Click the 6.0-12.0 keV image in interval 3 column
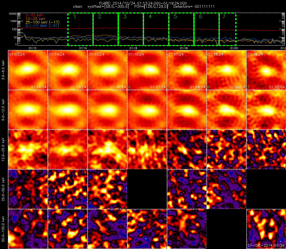This screenshot has height=249, width=286. click(x=107, y=110)
